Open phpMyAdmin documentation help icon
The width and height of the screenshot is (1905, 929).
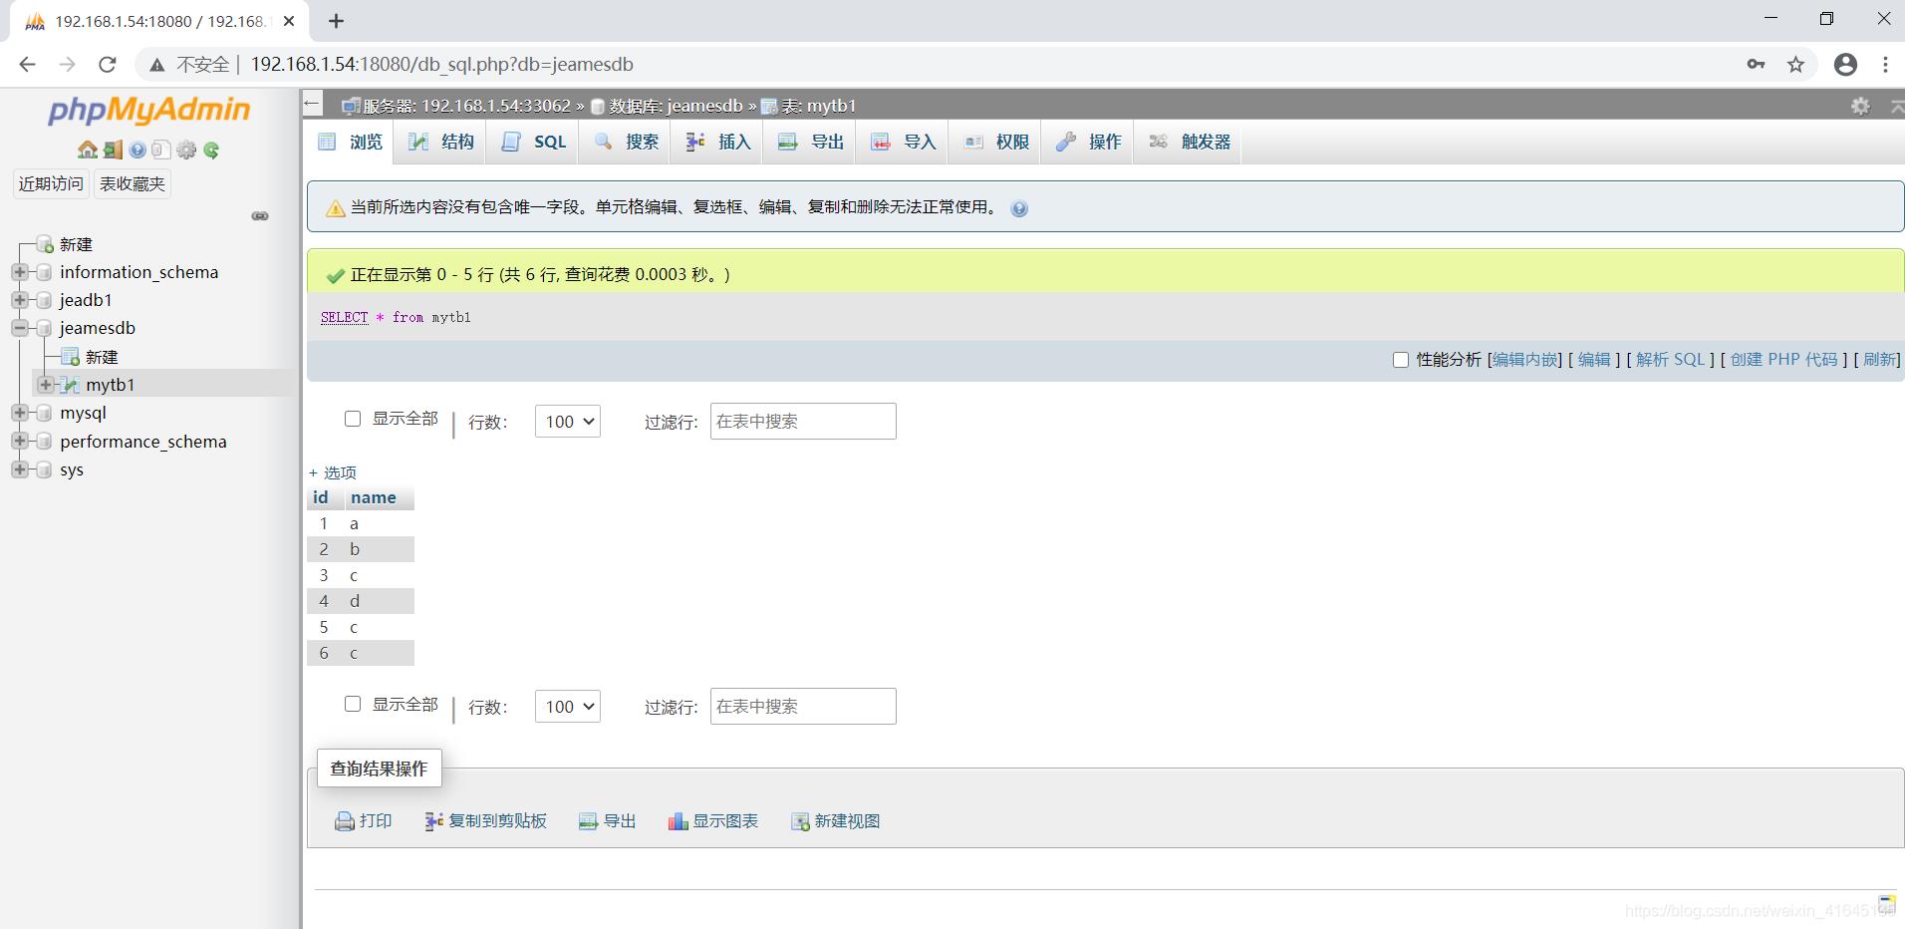coord(137,150)
